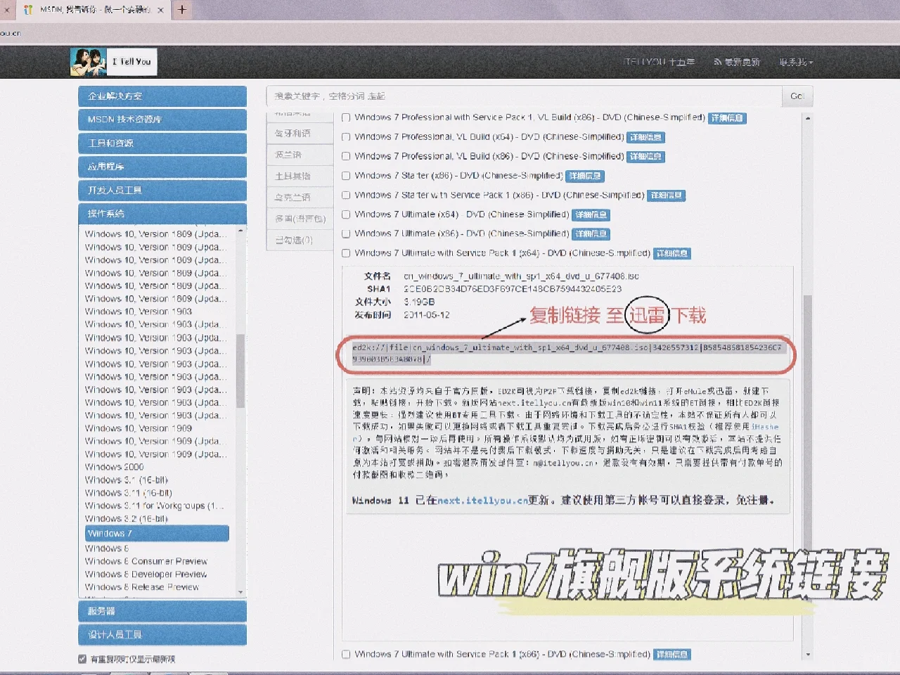This screenshot has height=675, width=900.
Task: Check the Windows 7 Ultimate (x64) DVD checkbox
Action: tap(345, 214)
